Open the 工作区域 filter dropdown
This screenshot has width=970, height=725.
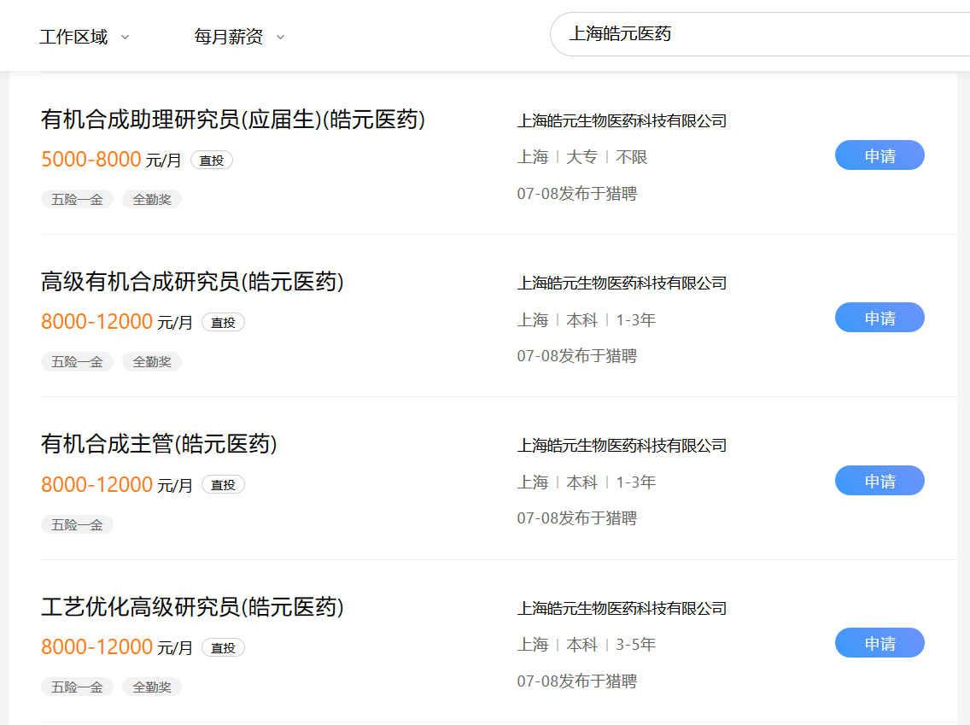point(85,37)
